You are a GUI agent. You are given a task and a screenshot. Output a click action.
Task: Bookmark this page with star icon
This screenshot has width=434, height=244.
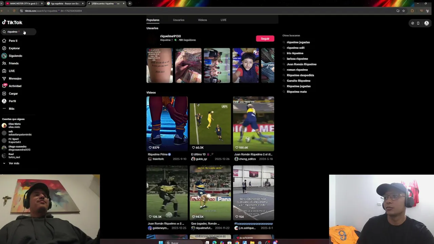[403, 11]
